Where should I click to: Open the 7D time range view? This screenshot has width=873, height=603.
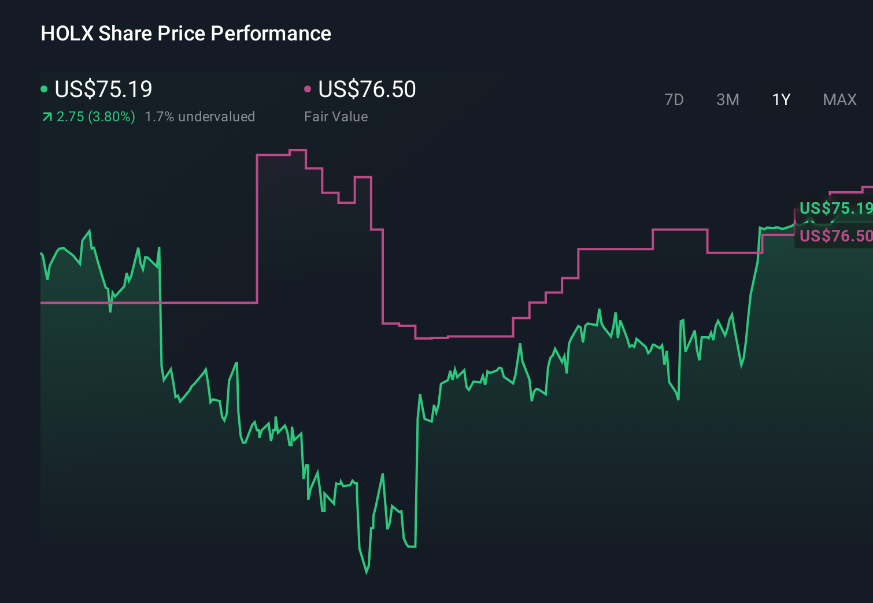pos(674,99)
